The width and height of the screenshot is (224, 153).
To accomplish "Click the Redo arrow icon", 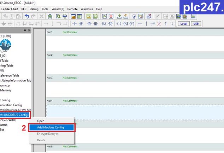I will coord(33,16).
